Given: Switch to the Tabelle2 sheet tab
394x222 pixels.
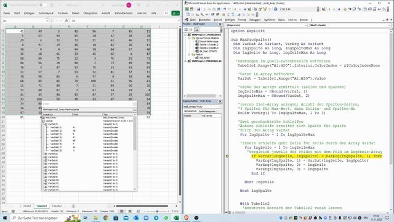Looking at the screenshot, I should [x=57, y=206].
